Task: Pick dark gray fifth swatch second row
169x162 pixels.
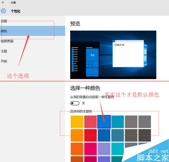Action: (x=131, y=135)
